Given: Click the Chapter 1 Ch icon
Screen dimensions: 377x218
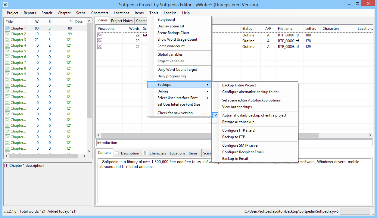Looking at the screenshot, I should (x=8, y=28).
